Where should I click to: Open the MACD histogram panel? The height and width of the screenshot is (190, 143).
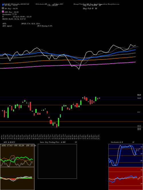click(x=17, y=178)
